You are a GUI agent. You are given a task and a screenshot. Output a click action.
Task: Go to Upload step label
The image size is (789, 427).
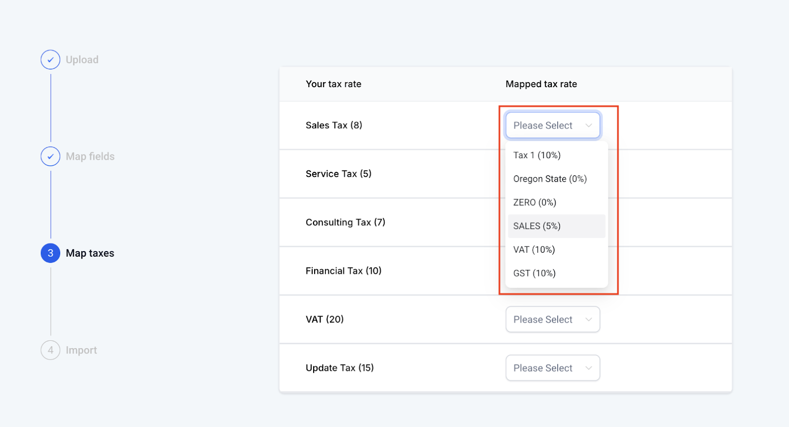(82, 60)
